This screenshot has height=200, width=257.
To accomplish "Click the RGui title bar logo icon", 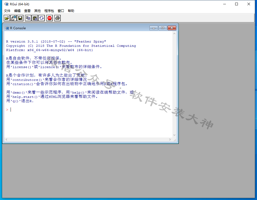I will tap(6, 4).
